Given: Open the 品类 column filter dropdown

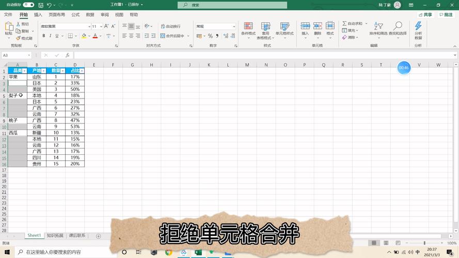Looking at the screenshot, I should tap(24, 71).
